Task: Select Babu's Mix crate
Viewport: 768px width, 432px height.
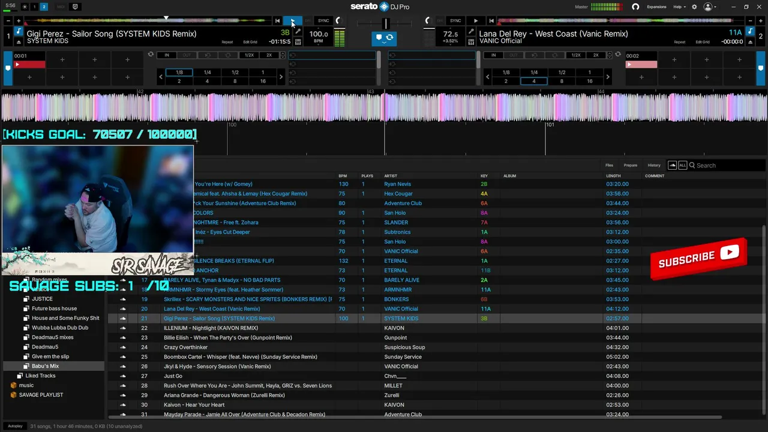Action: pos(45,366)
